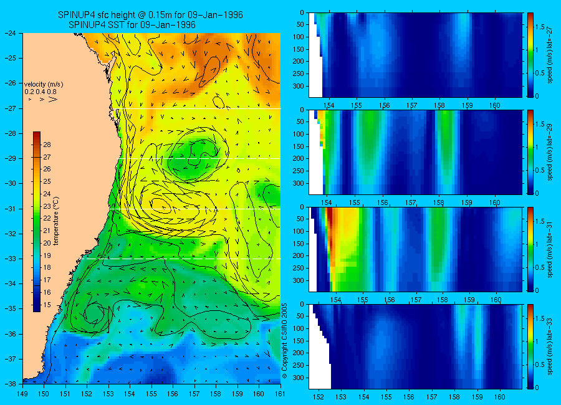Click the 150 depth label on lat=-29 panel
Screen dimensions: 561x405
[299, 146]
